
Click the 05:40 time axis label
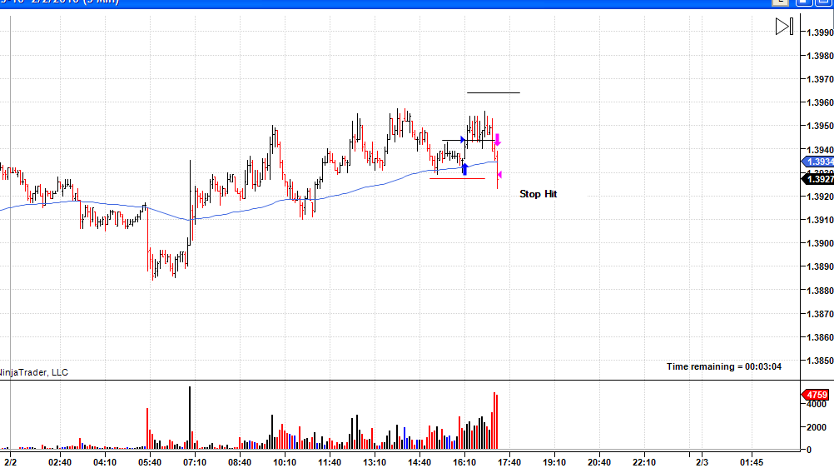(x=150, y=462)
